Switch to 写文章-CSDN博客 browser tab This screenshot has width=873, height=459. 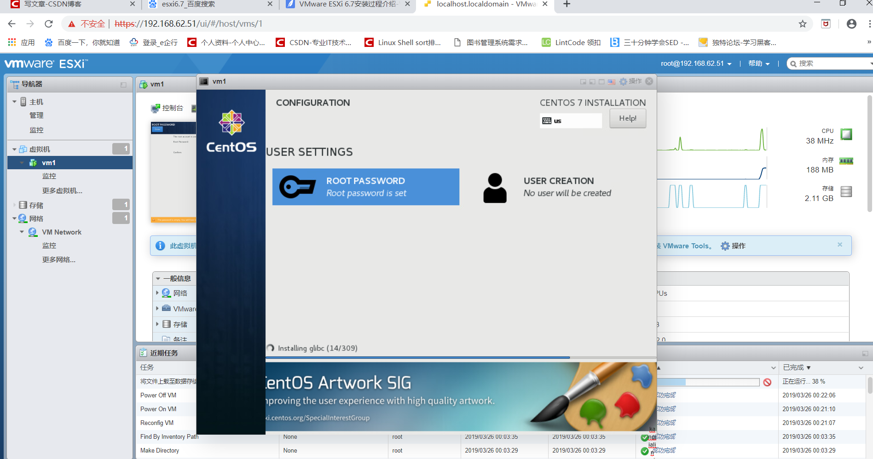[x=74, y=5]
